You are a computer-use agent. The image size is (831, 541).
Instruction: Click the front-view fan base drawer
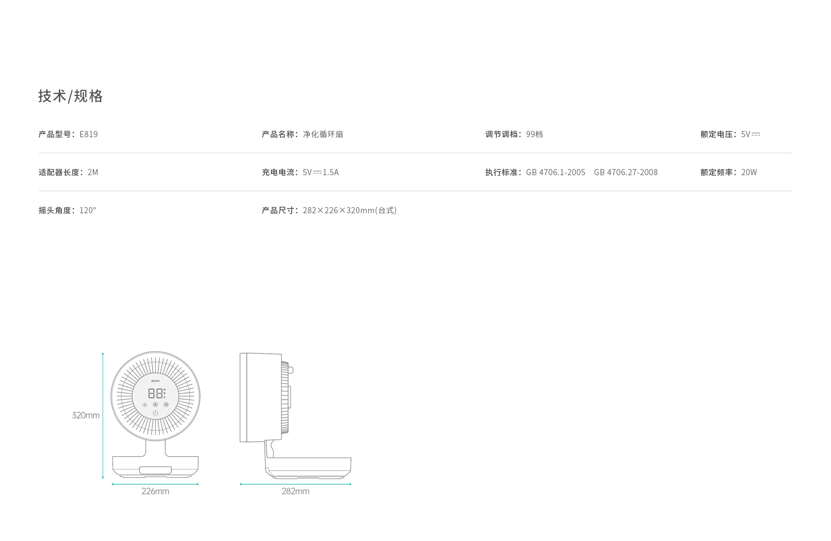coord(155,470)
